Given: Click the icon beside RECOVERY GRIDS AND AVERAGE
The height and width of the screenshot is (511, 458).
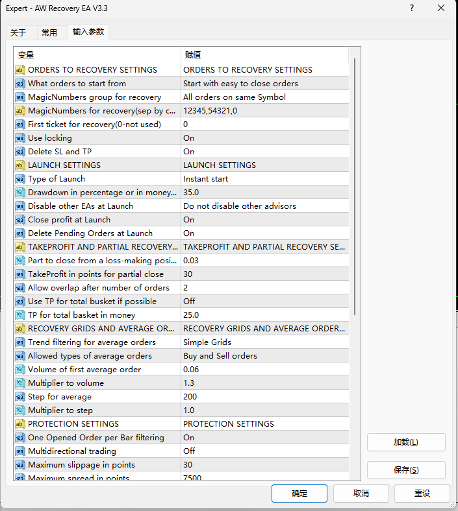Looking at the screenshot, I should point(20,329).
